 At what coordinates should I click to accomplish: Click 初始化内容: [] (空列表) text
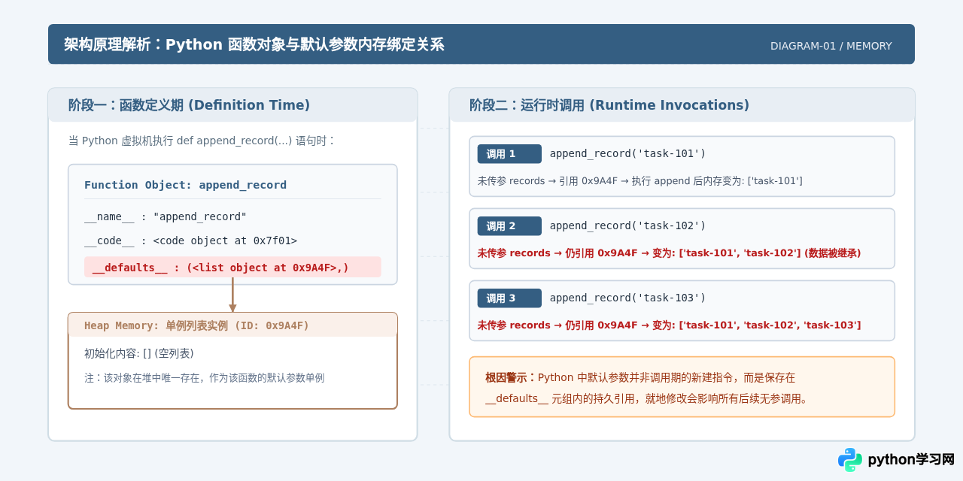point(138,353)
